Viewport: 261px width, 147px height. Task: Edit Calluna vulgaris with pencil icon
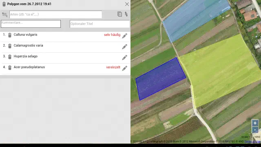(124, 36)
